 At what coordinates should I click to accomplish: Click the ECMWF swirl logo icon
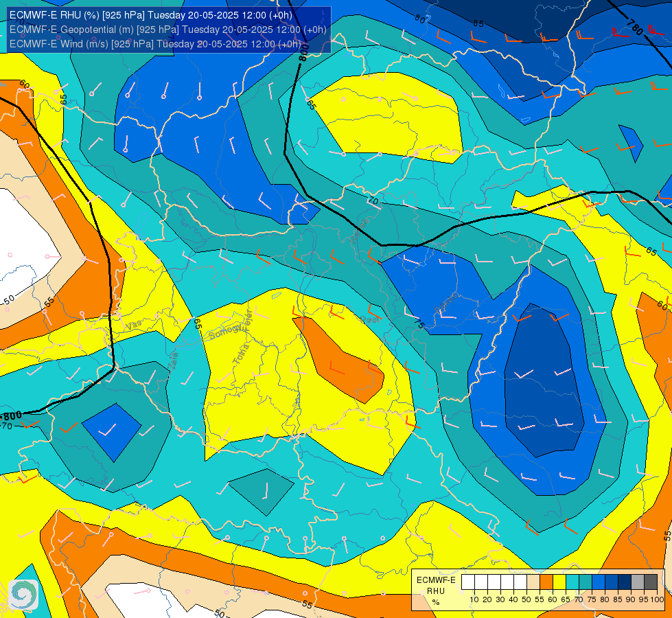tap(23, 595)
